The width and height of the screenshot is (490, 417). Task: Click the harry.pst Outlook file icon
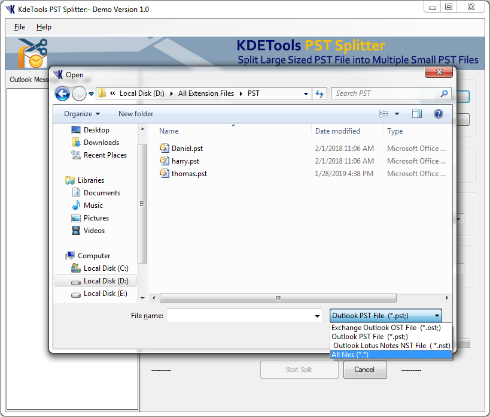coord(164,161)
